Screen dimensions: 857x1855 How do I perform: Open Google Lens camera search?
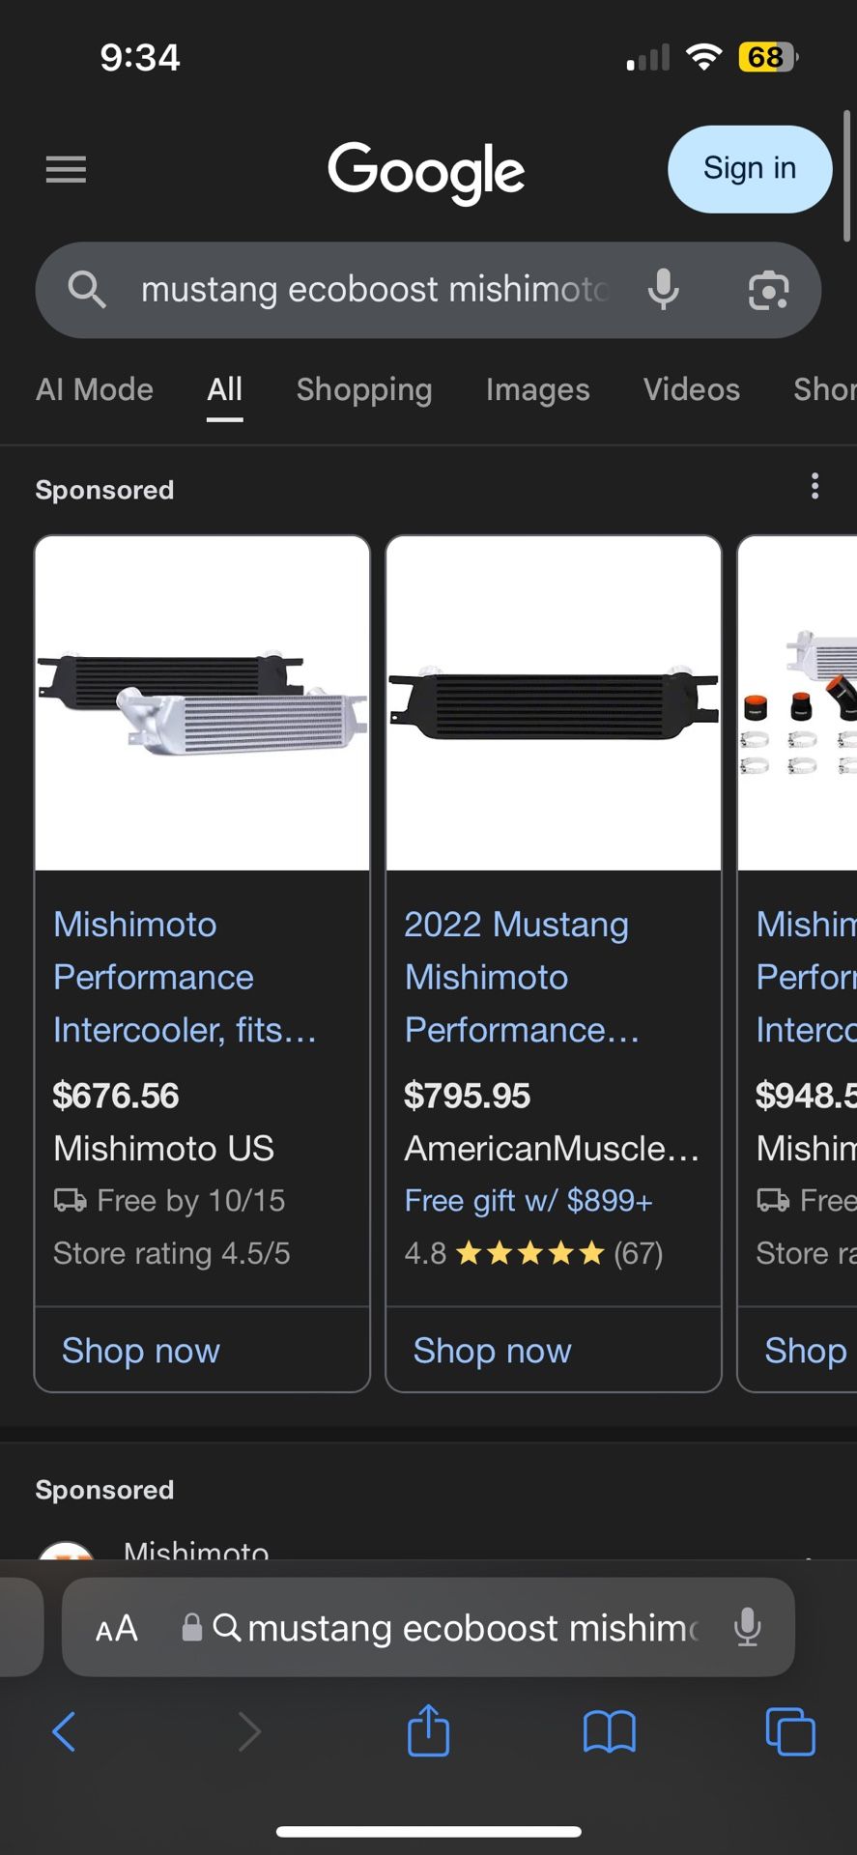(768, 290)
